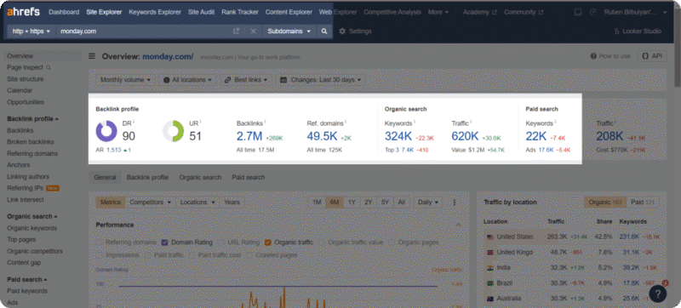Switch to Backlink profile tab

(147, 178)
